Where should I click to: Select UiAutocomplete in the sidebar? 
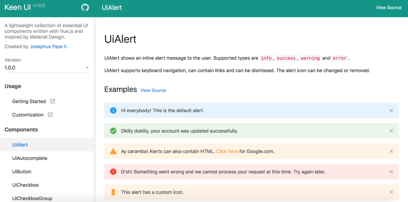[30, 158]
